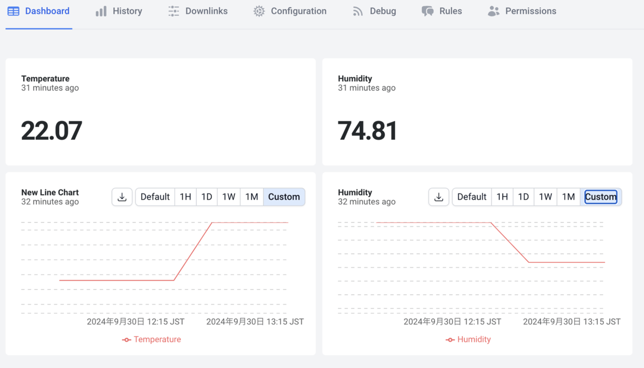Select 1H range on temperature chart
The width and height of the screenshot is (644, 368).
pos(186,197)
